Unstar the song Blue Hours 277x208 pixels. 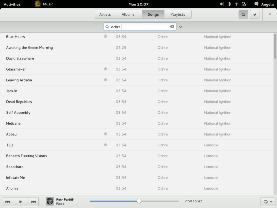point(106,36)
